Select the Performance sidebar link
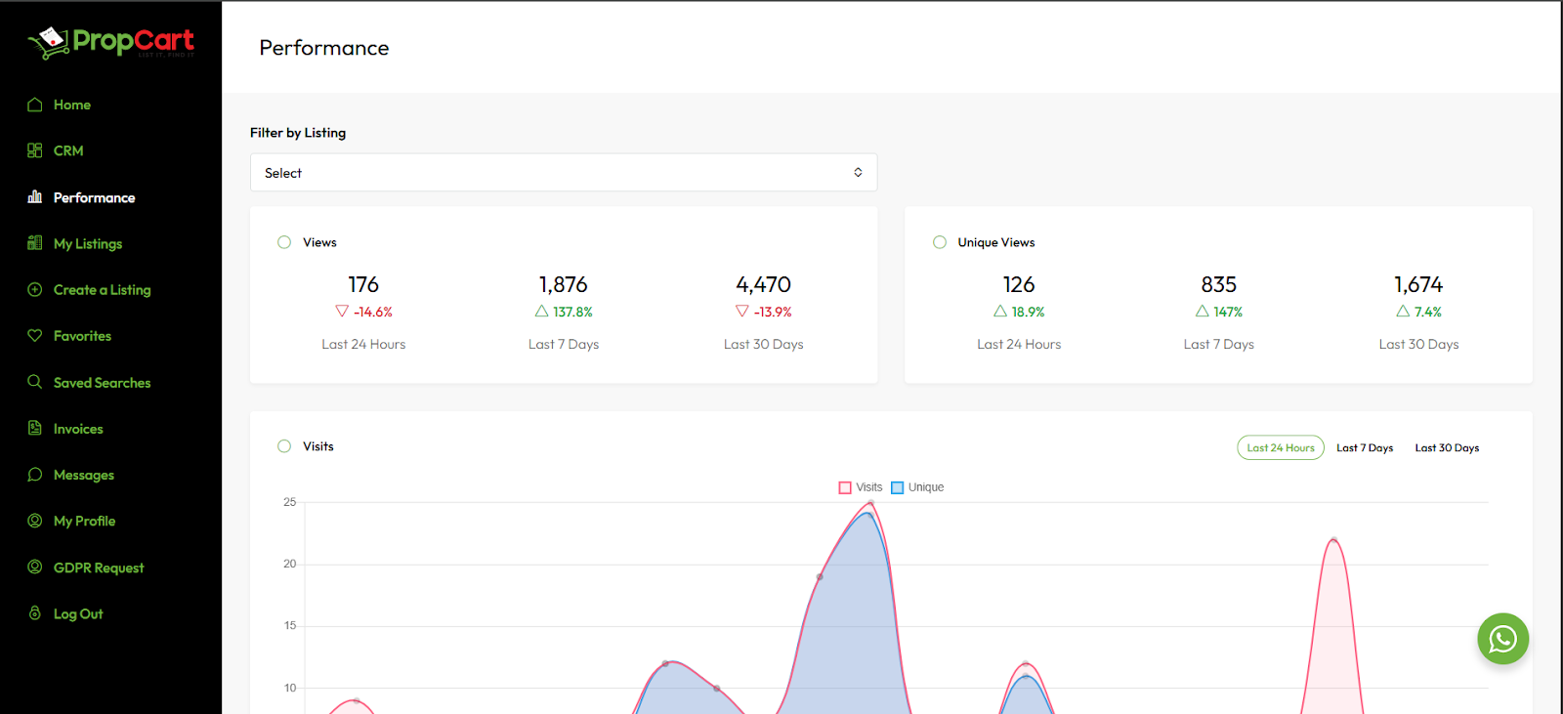This screenshot has width=1563, height=714. tap(95, 197)
